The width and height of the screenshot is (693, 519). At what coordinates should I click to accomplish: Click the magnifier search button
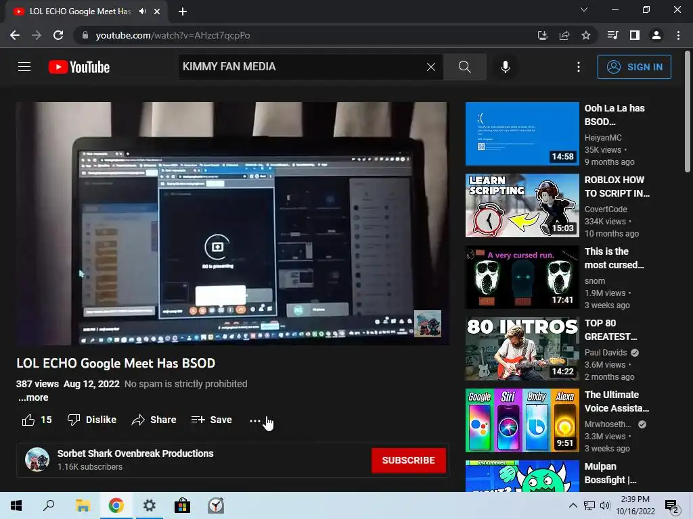(464, 67)
